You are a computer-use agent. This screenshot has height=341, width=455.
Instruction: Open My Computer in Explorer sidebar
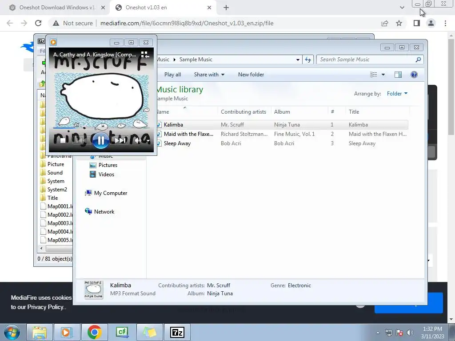106,193
